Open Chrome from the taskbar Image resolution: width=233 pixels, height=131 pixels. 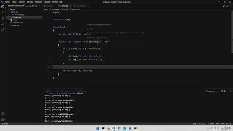pyautogui.click(x=119, y=128)
